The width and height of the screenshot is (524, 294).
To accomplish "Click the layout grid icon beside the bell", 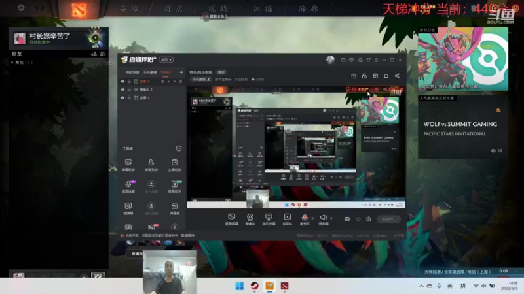I will tap(375, 76).
